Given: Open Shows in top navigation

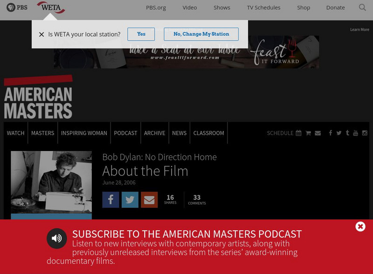Looking at the screenshot, I should (x=222, y=7).
